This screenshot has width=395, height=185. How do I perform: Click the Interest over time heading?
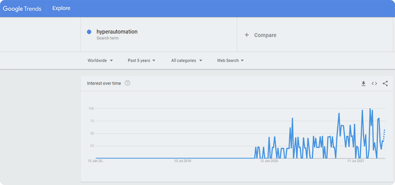coord(104,83)
